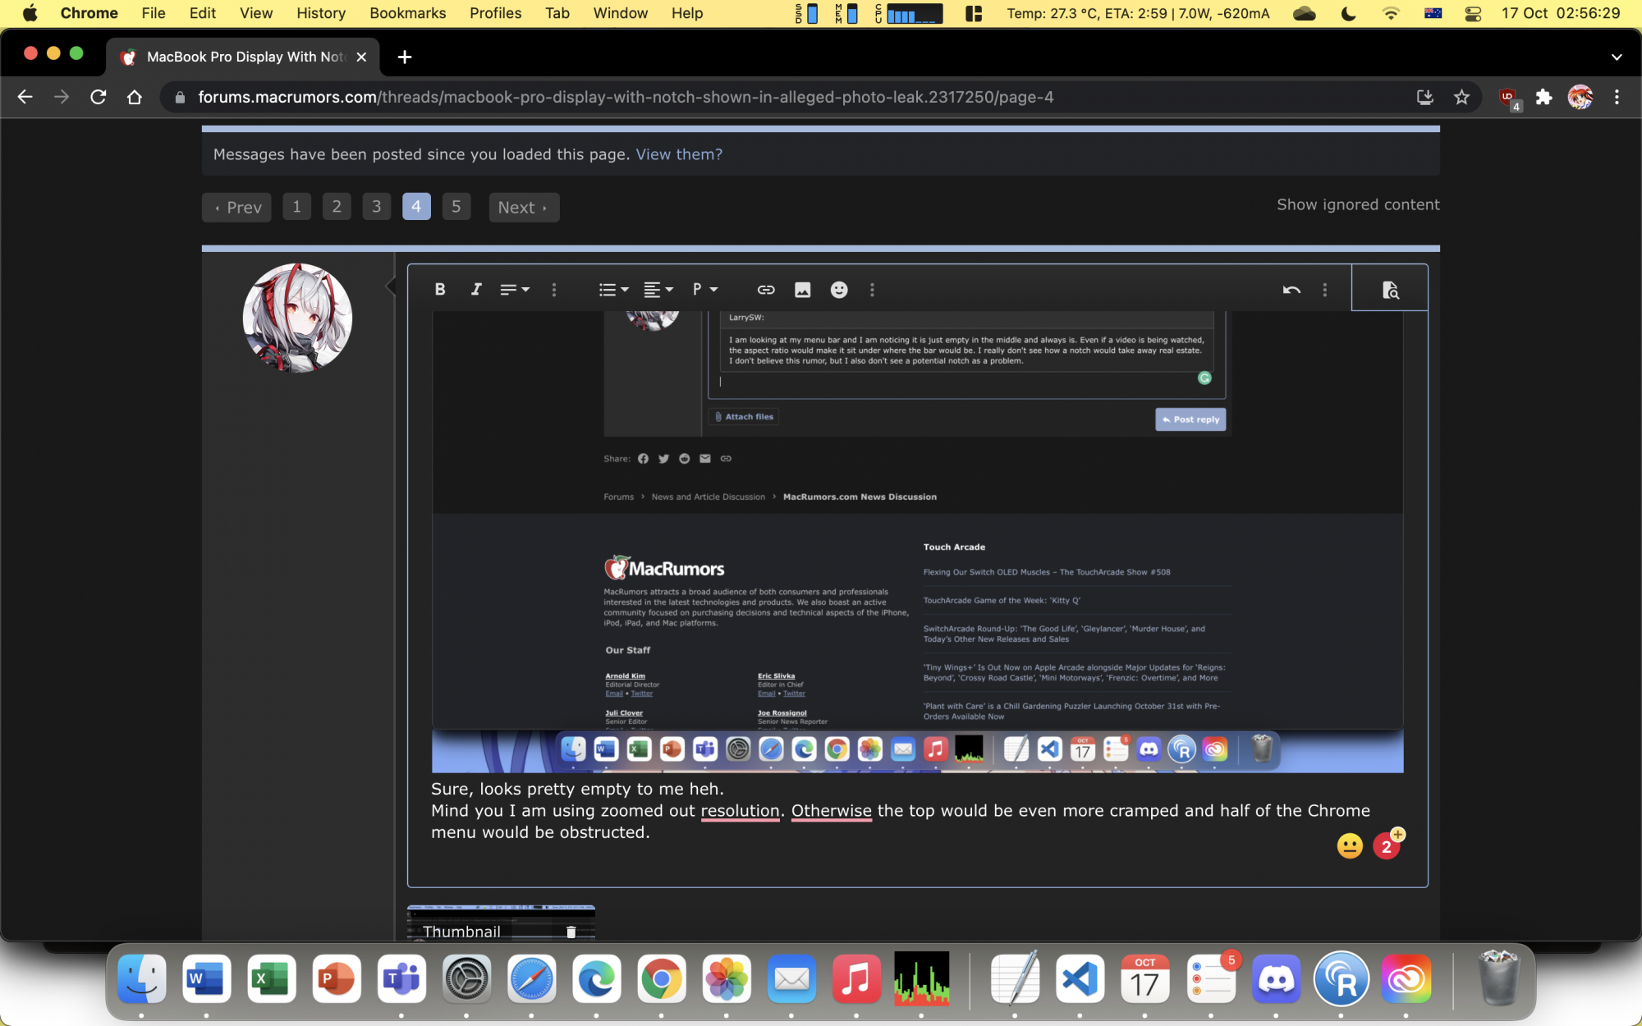
Task: Open smilies emoji picker
Action: pyautogui.click(x=838, y=289)
